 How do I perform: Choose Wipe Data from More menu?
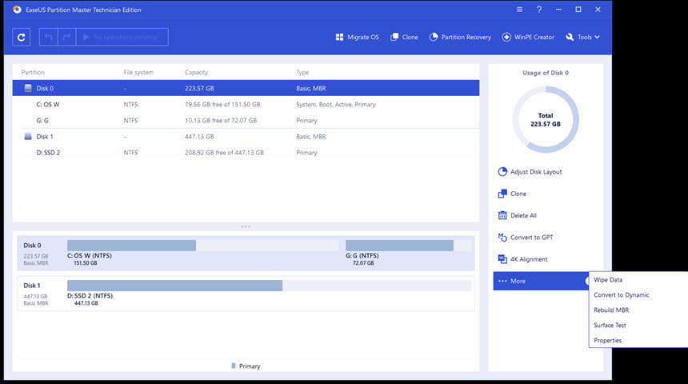tap(608, 279)
